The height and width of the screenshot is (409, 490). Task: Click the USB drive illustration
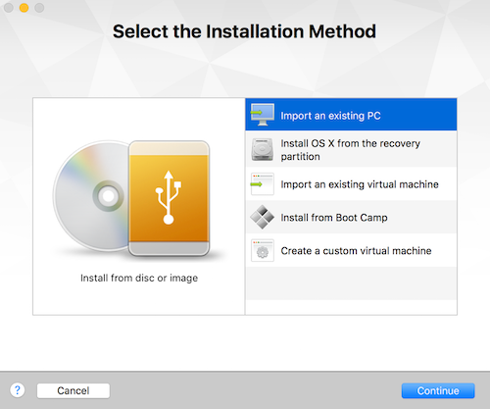(x=169, y=198)
